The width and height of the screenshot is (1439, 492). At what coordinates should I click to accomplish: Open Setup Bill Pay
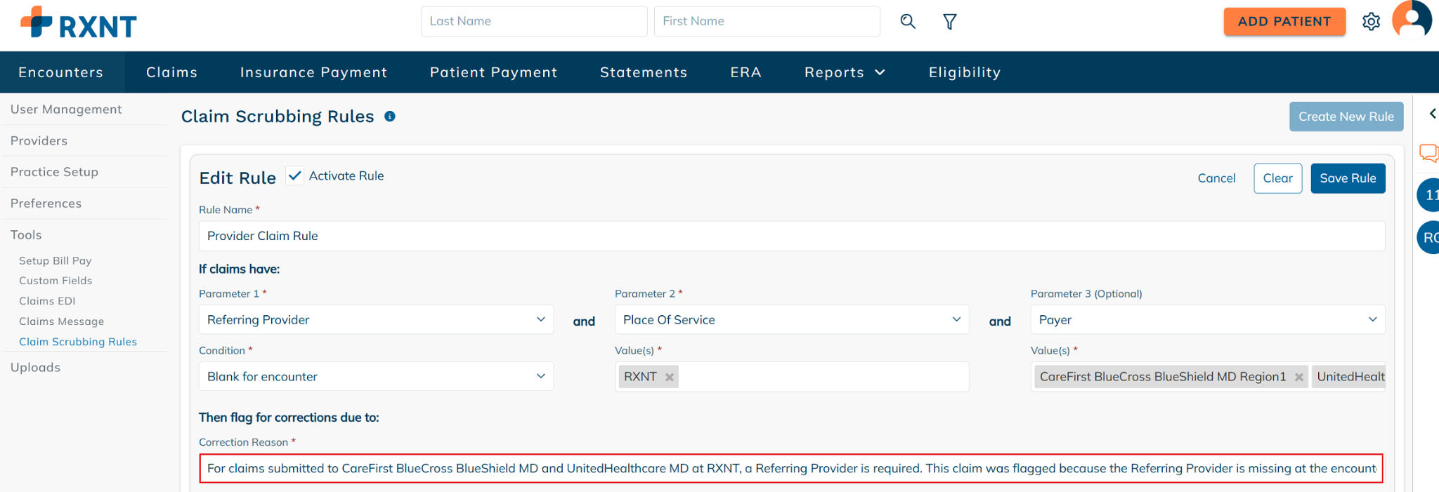coord(56,260)
